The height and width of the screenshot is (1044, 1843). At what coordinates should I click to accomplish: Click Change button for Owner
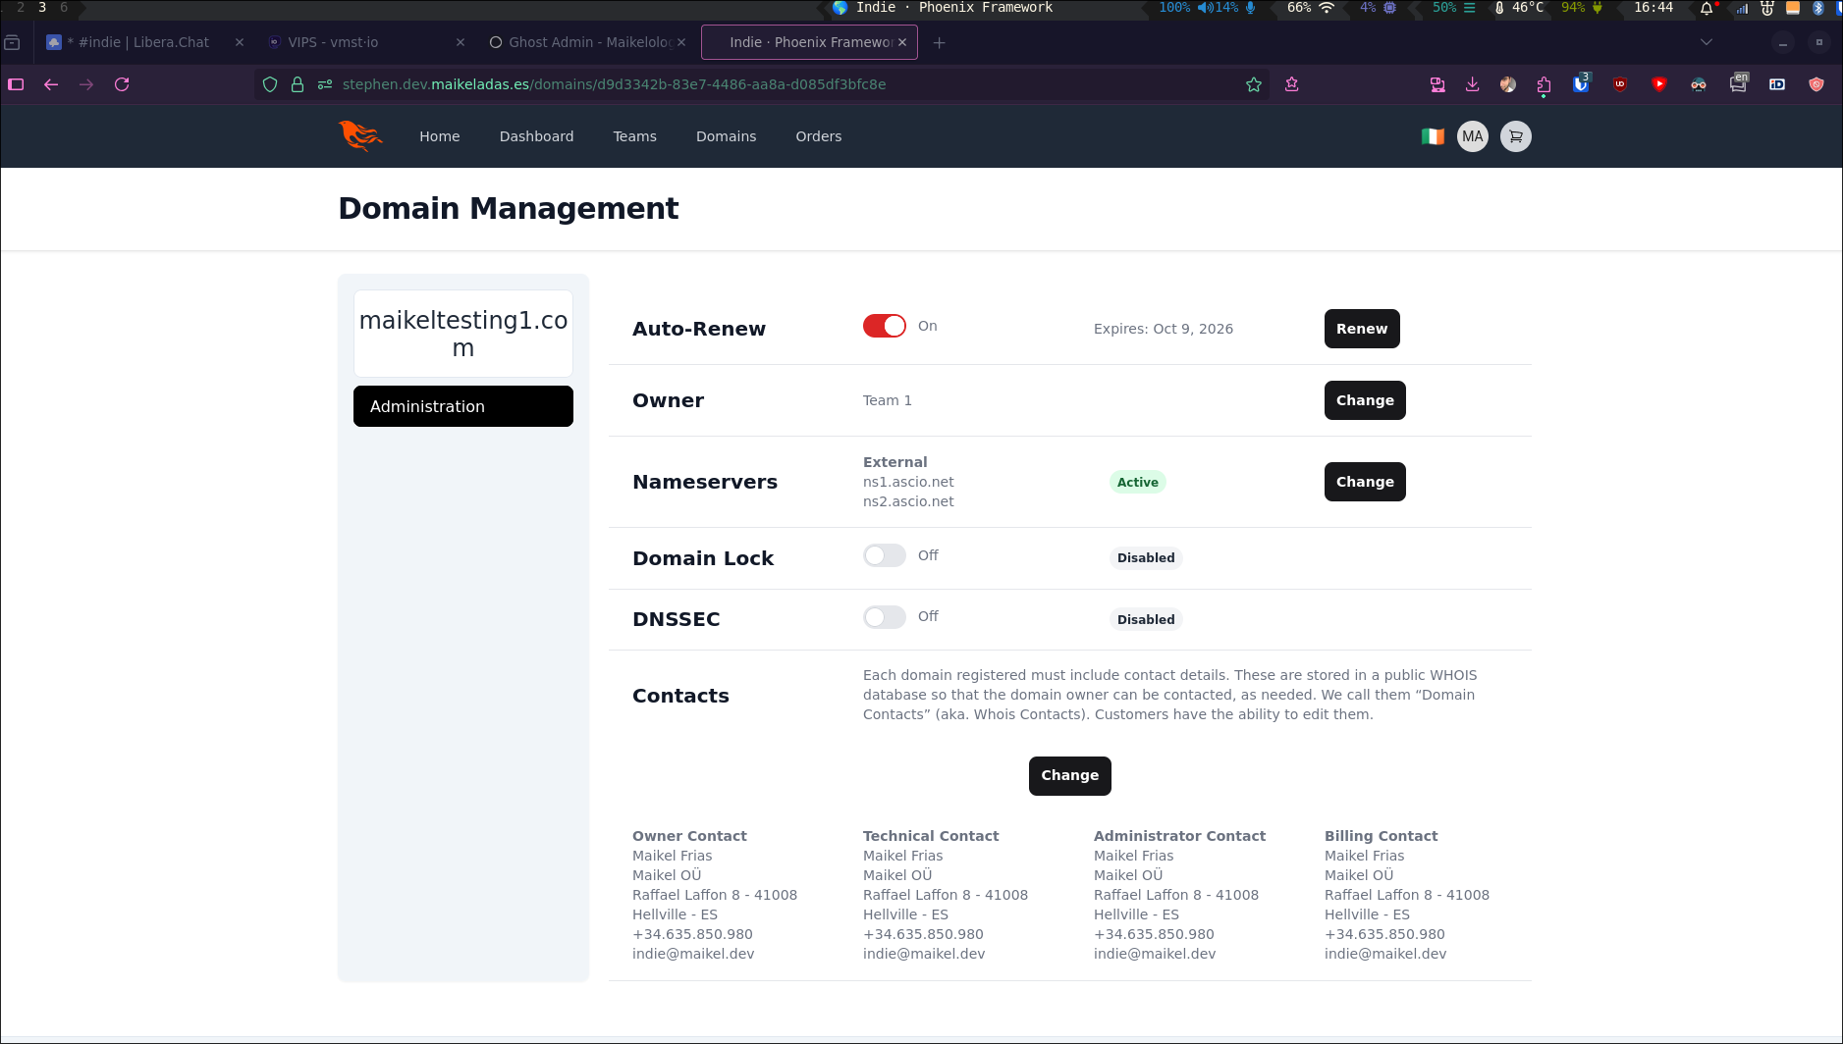coord(1364,400)
